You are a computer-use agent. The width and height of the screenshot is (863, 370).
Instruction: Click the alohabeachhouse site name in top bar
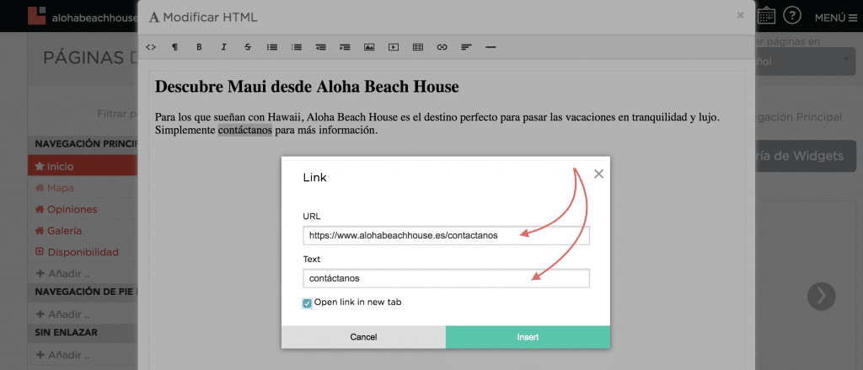pos(94,18)
